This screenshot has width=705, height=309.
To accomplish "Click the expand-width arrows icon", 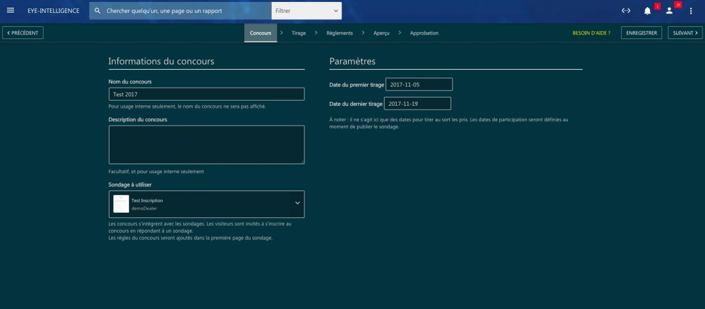I will pos(626,11).
